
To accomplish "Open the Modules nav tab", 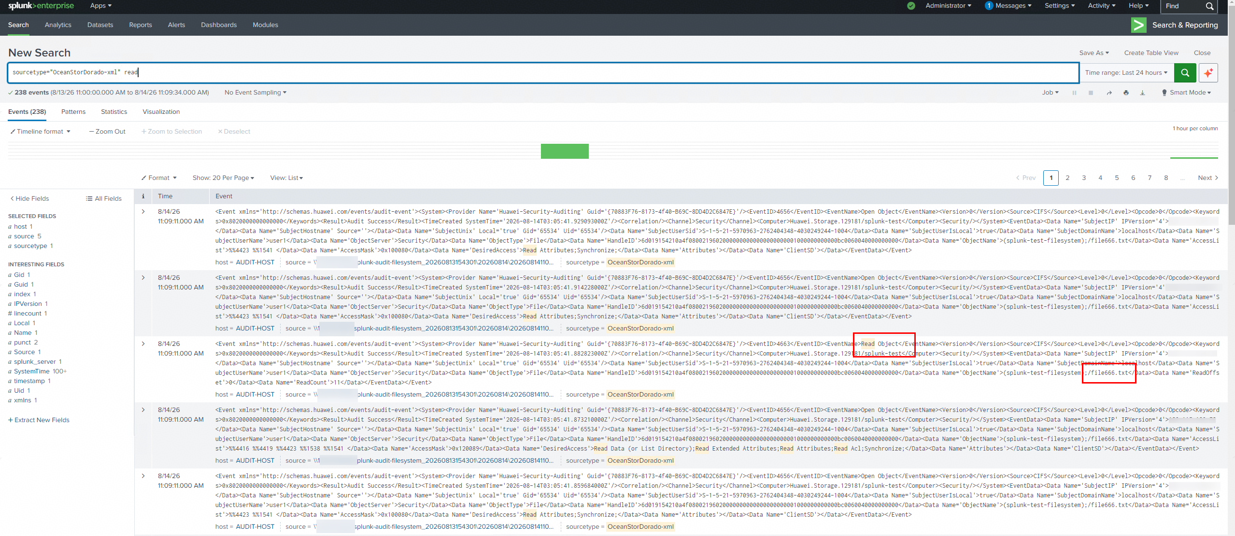I will click(x=265, y=25).
